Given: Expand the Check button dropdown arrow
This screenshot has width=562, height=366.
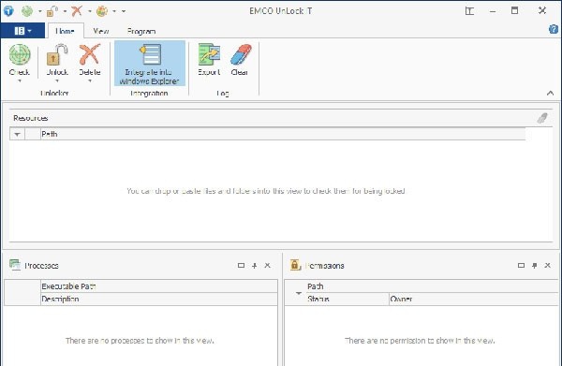Looking at the screenshot, I should (20, 81).
